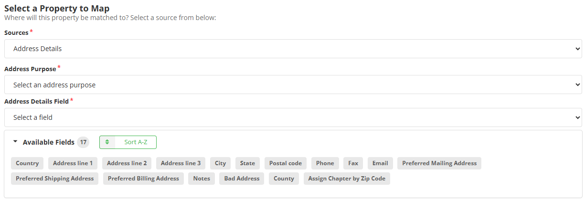This screenshot has height=201, width=585.
Task: Select the Address line 3 tag
Action: tap(181, 163)
